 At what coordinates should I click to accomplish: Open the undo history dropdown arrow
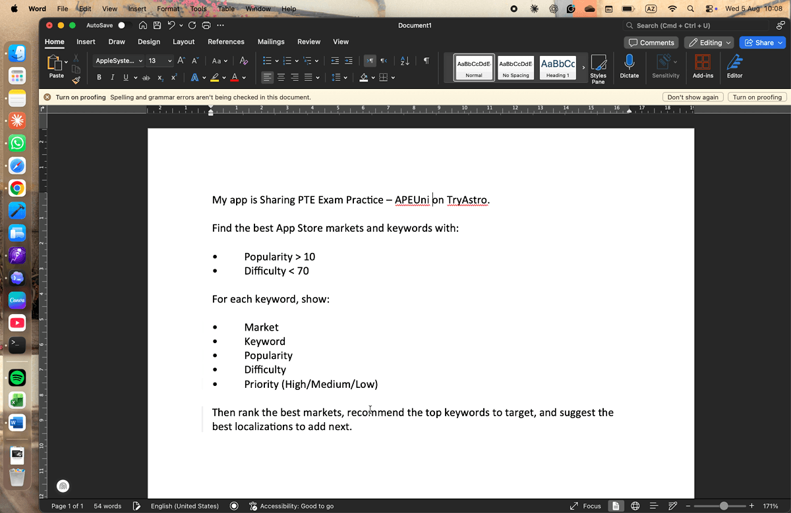coord(181,25)
